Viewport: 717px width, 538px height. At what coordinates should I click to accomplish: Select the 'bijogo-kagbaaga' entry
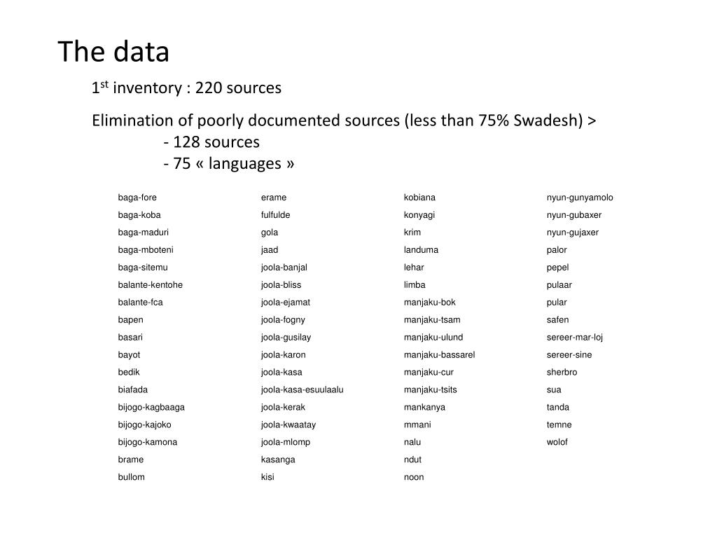tap(151, 407)
